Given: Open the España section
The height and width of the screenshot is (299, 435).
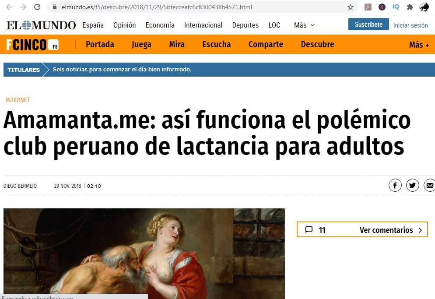Looking at the screenshot, I should pyautogui.click(x=93, y=25).
